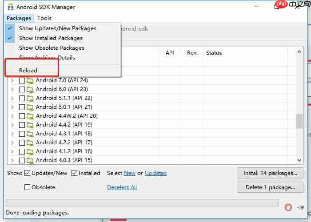The width and height of the screenshot is (311, 222).
Task: Tick the checkbox for Android 4.4W.2 (API 20)
Action: 22,116
